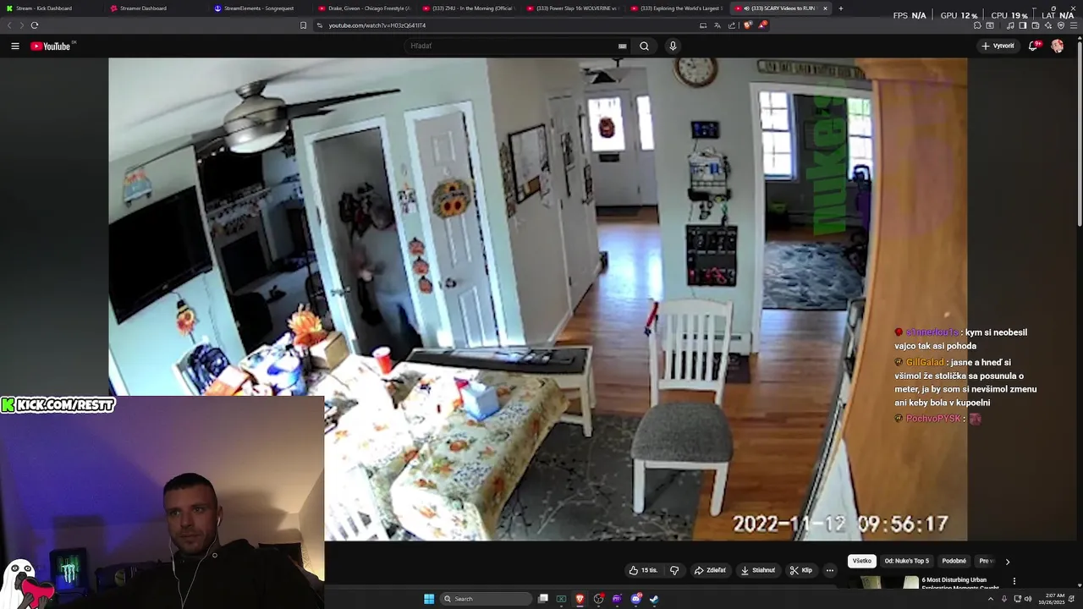1083x609 pixels.
Task: Open the on-screen keyboard icon in search
Action: point(622,46)
